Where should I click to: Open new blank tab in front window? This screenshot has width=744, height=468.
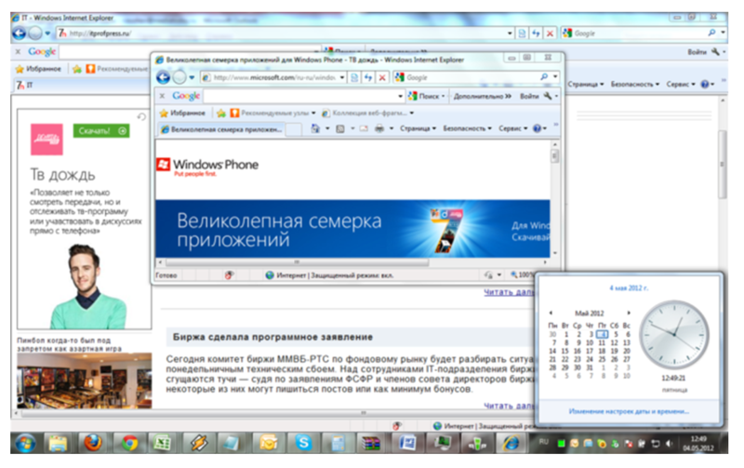tap(294, 129)
